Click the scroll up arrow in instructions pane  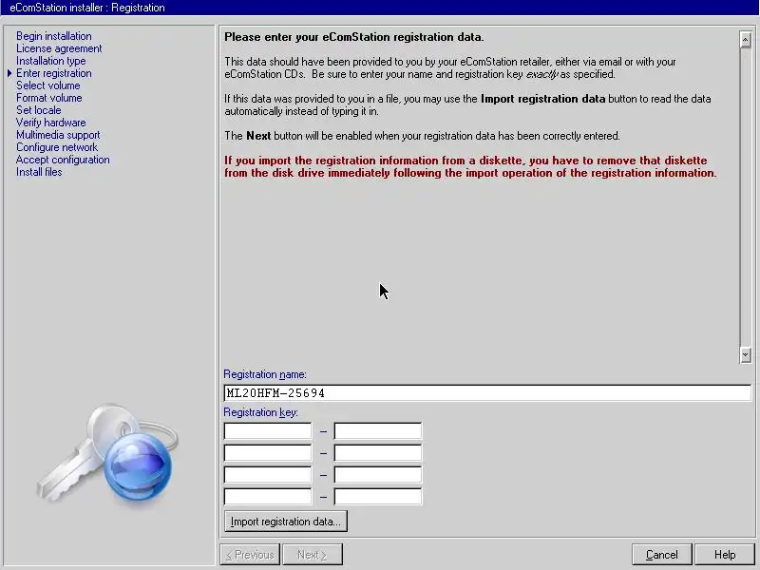tap(746, 39)
